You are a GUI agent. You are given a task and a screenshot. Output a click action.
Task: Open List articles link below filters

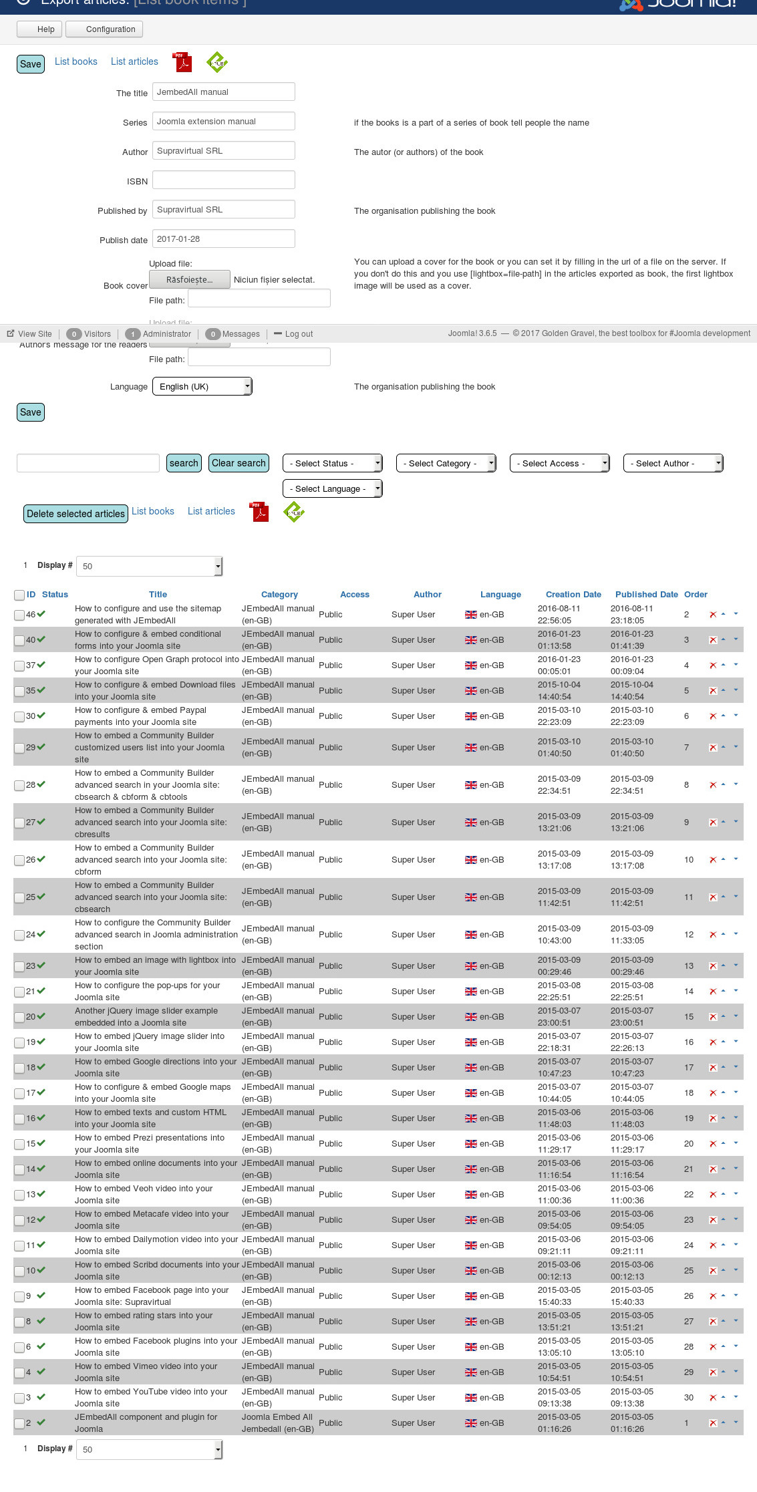[211, 511]
